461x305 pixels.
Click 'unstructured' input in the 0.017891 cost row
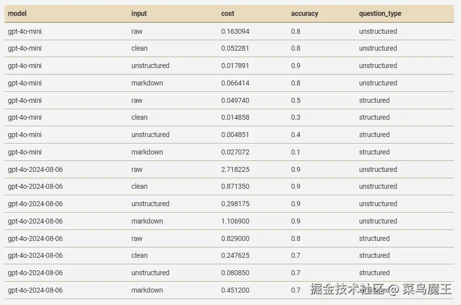pos(150,66)
